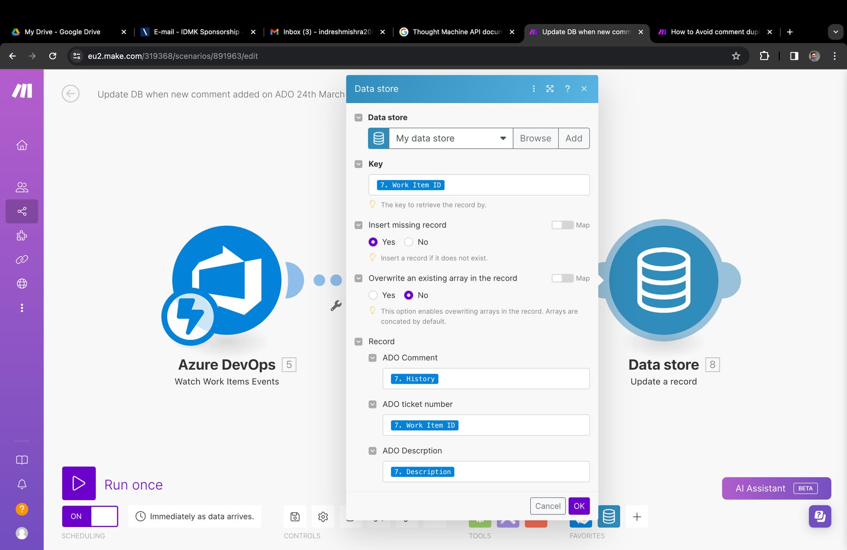Image resolution: width=847 pixels, height=550 pixels.
Task: Open Templates puzzle icon in sidebar
Action: pos(22,236)
